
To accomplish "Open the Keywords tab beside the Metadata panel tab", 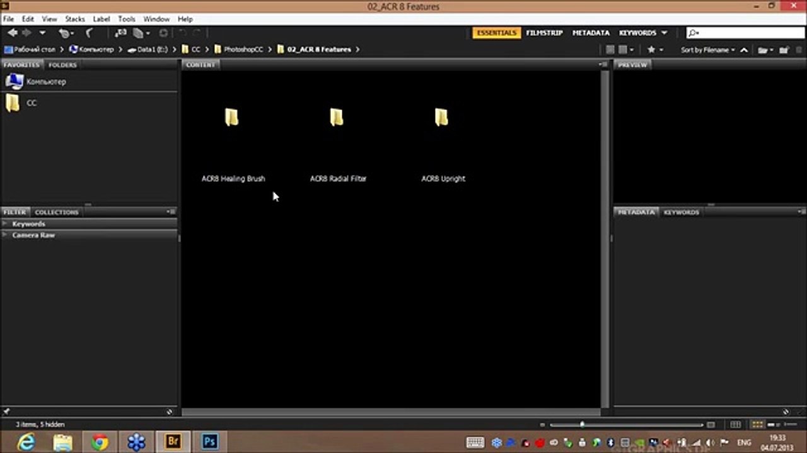I will coord(681,212).
